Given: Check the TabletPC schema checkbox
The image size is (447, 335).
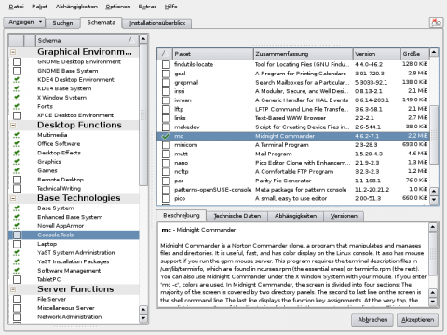Looking at the screenshot, I should coord(17,279).
